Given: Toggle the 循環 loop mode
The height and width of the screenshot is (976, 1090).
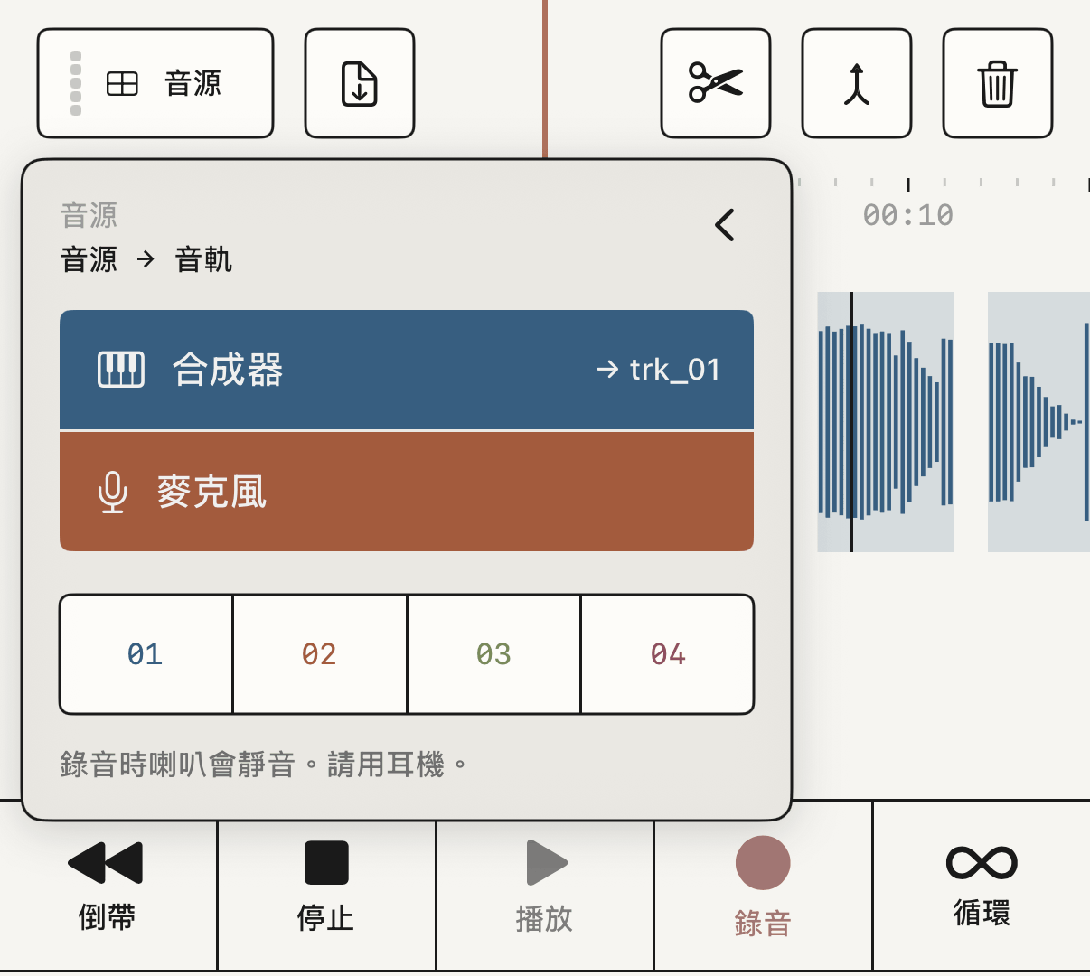Looking at the screenshot, I should tap(982, 886).
